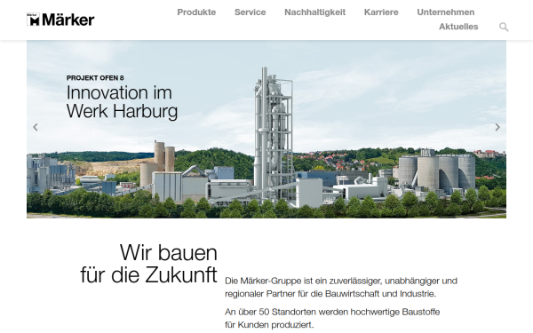Click the 'PROJEKT OFEN 8' label
Viewport: 533px width, 333px height.
pos(95,78)
